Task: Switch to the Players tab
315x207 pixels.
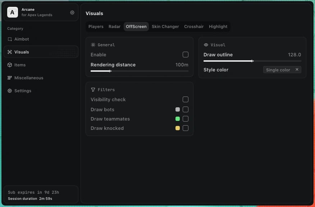Action: click(x=96, y=27)
